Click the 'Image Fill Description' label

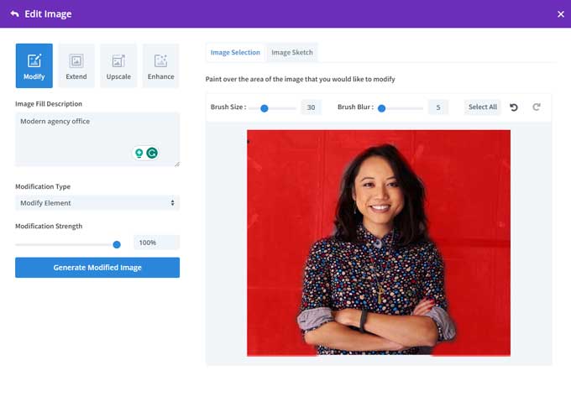[49, 104]
